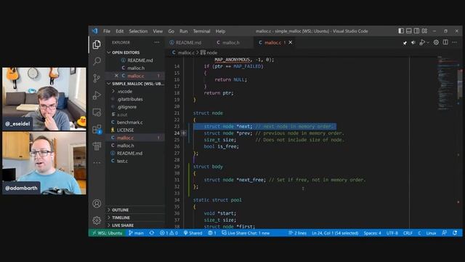Image resolution: width=465 pixels, height=262 pixels.
Task: Open the Manage gear icon
Action: point(97,221)
